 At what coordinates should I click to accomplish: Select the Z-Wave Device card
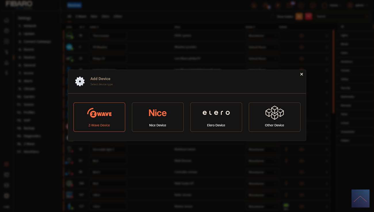pos(99,117)
